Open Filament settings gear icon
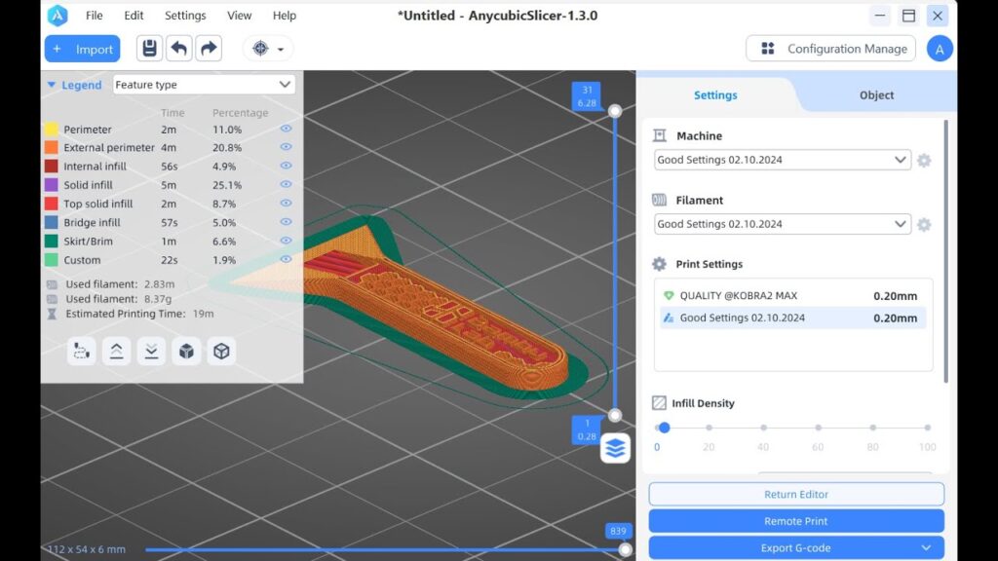Screen dimensions: 998x561 (x=924, y=225)
